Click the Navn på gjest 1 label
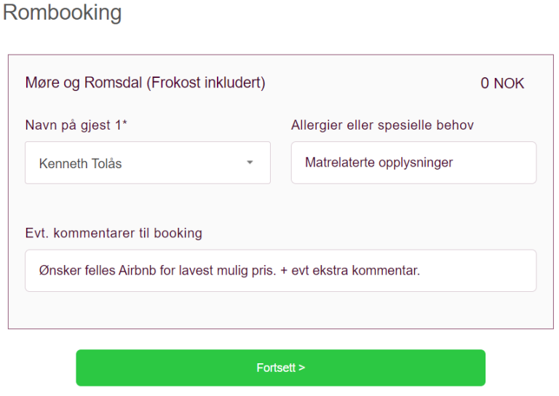This screenshot has width=559, height=396. 73,125
